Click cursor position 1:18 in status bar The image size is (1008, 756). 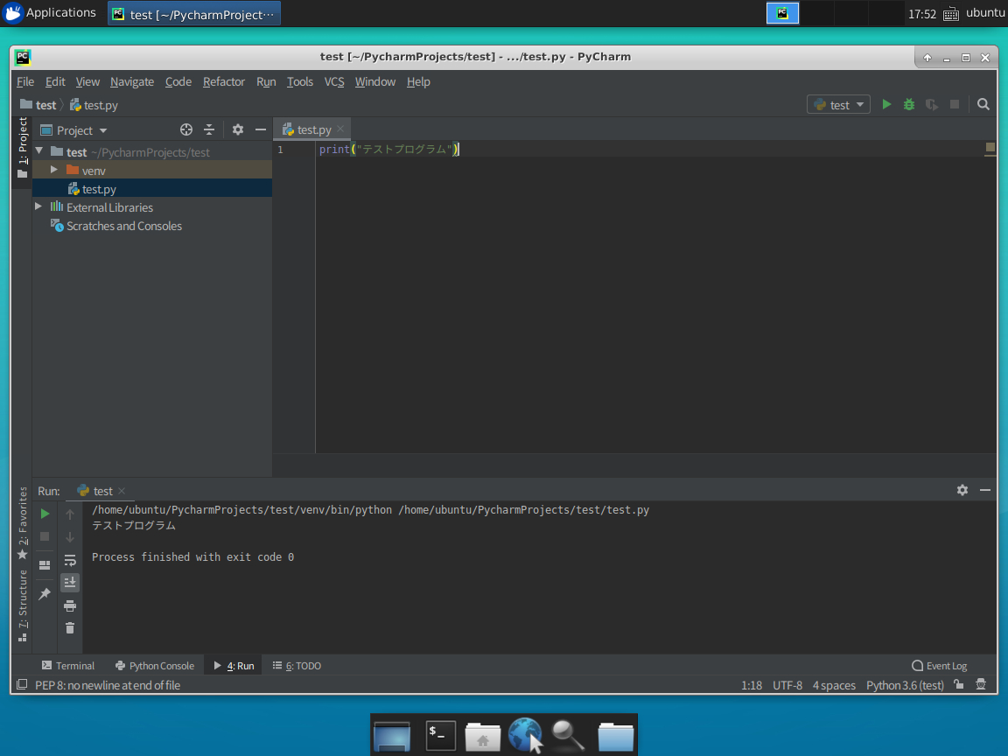[751, 685]
